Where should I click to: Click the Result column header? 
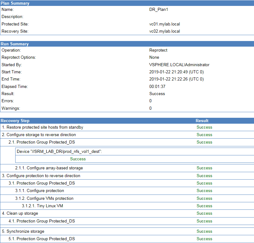pos(202,121)
